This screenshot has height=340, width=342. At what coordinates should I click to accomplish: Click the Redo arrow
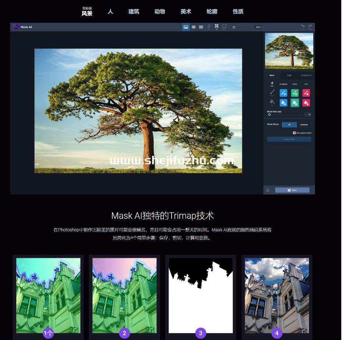[310, 27]
